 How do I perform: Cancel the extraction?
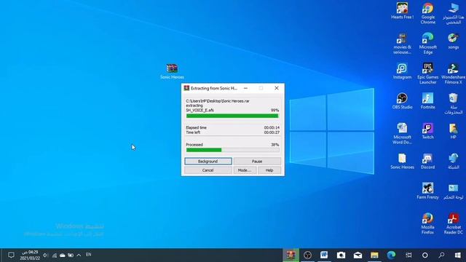pos(208,170)
